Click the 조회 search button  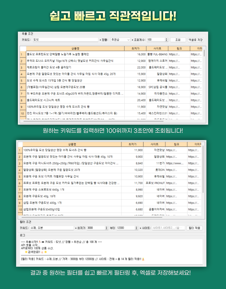(x=178, y=40)
